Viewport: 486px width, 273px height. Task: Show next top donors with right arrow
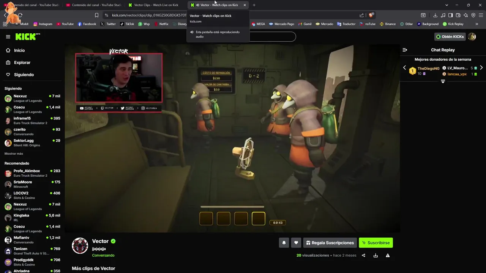481,68
